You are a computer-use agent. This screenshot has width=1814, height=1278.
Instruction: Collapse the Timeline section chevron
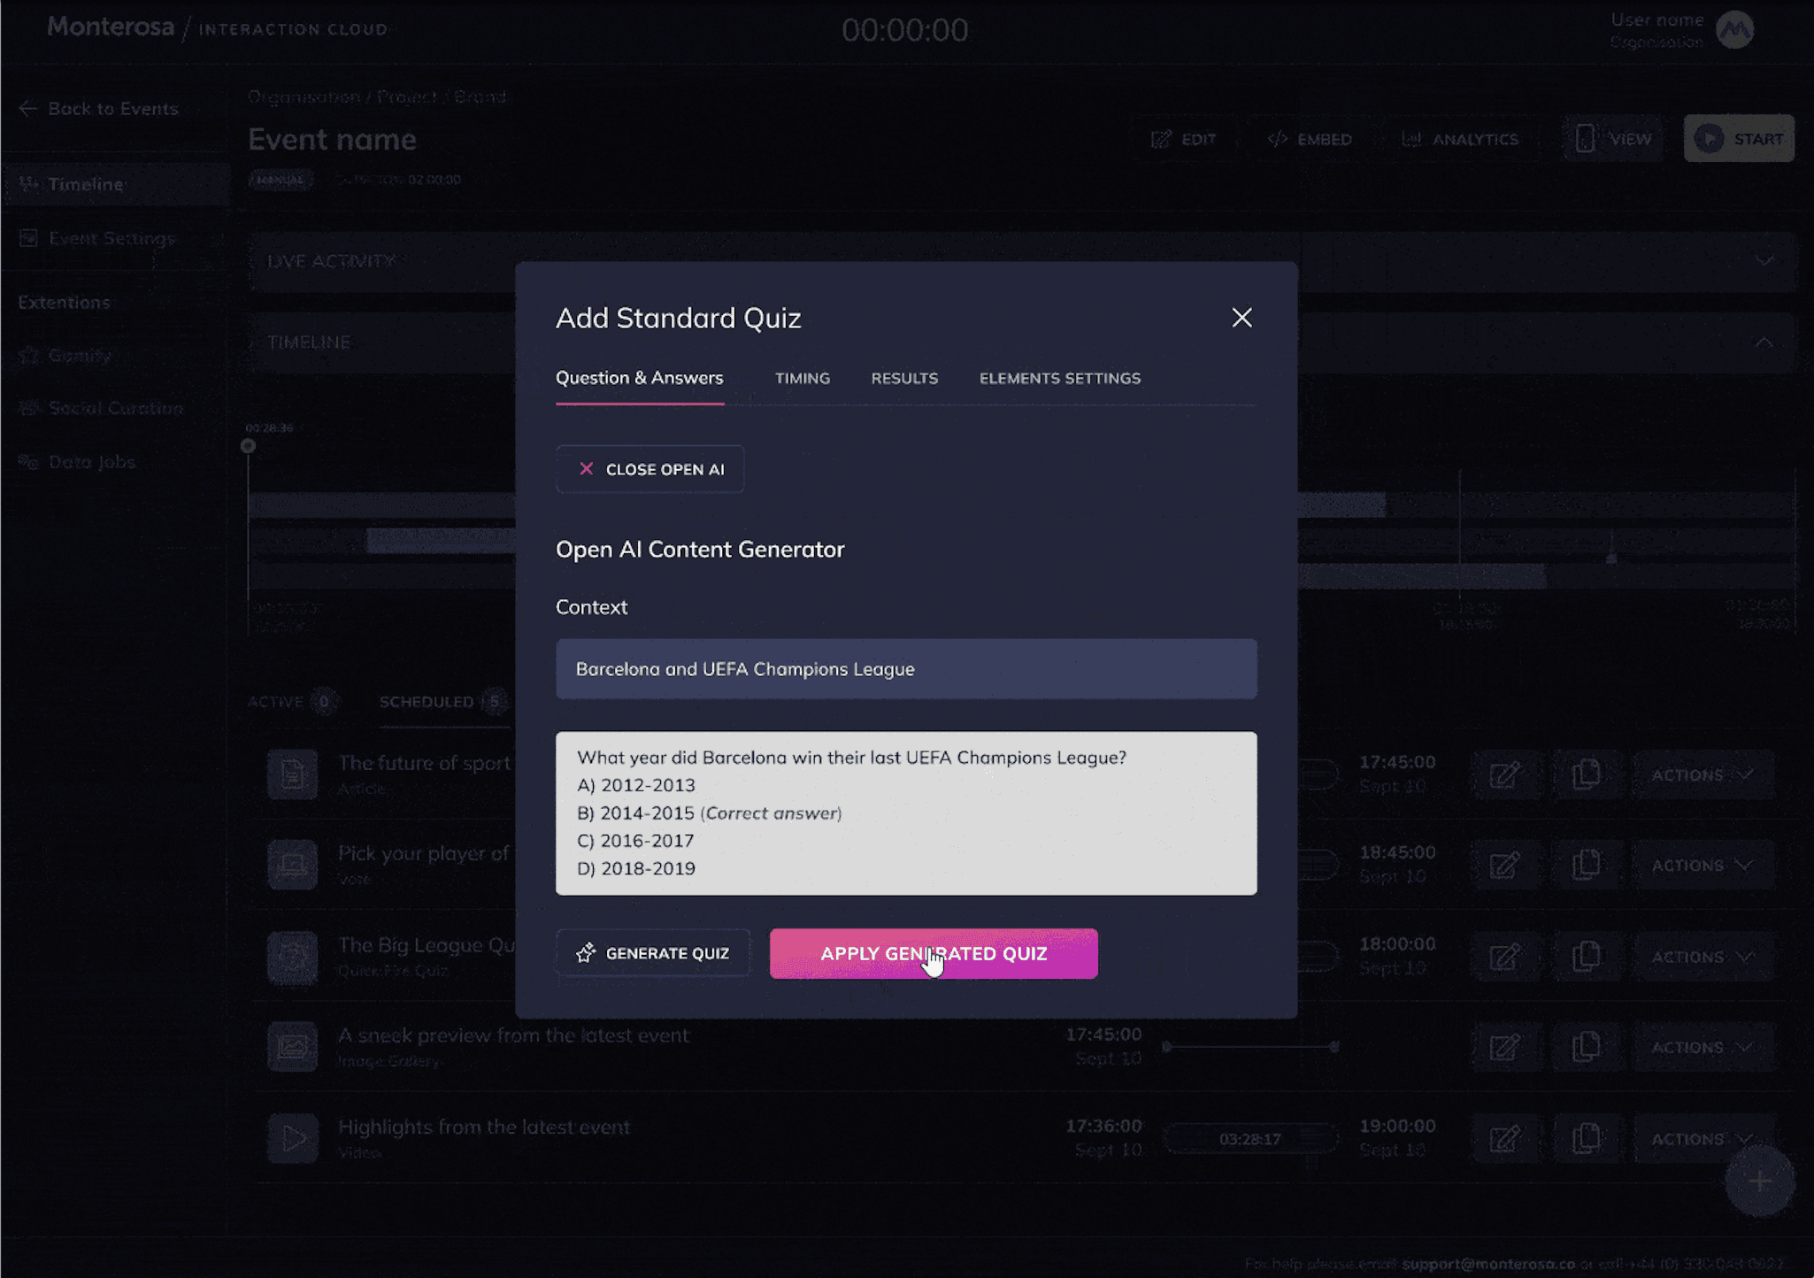pyautogui.click(x=1764, y=343)
